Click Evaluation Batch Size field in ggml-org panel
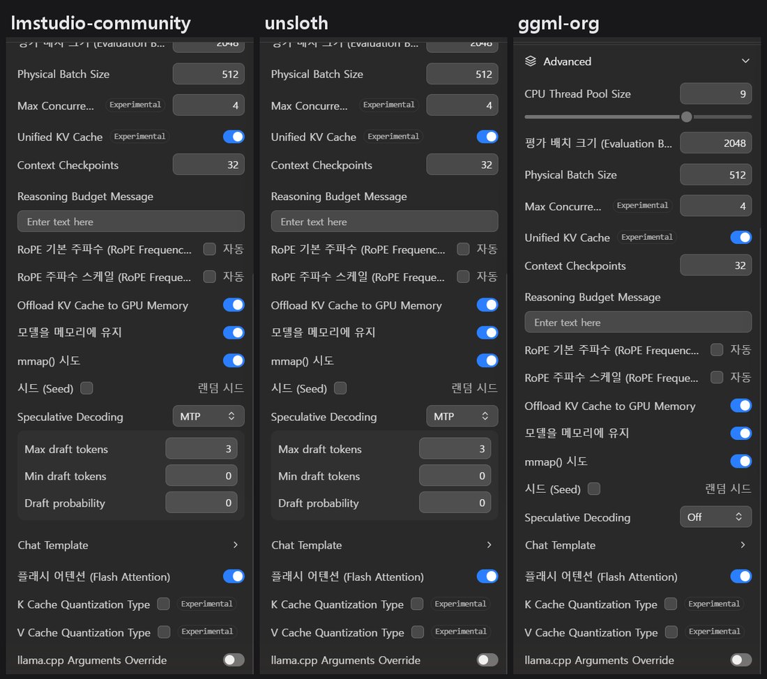Viewport: 767px width, 679px height. 715,143
